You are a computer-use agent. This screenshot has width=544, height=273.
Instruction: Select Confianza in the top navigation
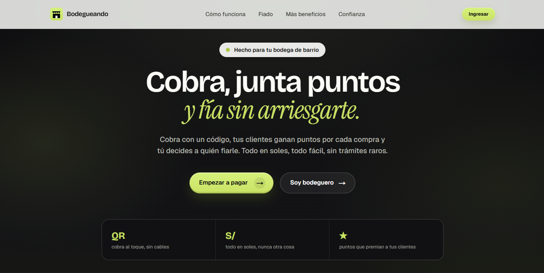(x=352, y=14)
